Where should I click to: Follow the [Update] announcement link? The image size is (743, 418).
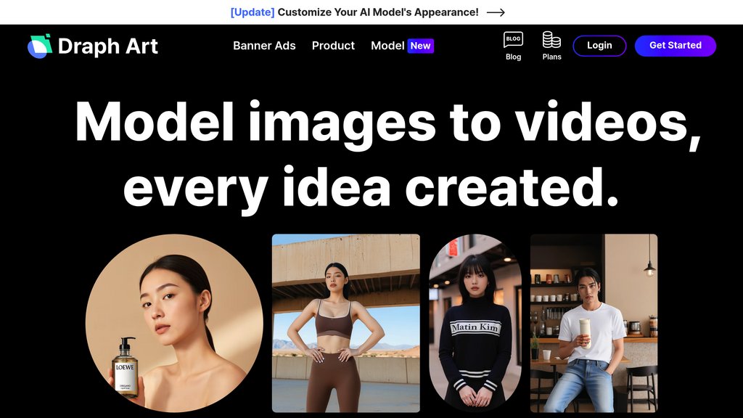(x=253, y=12)
